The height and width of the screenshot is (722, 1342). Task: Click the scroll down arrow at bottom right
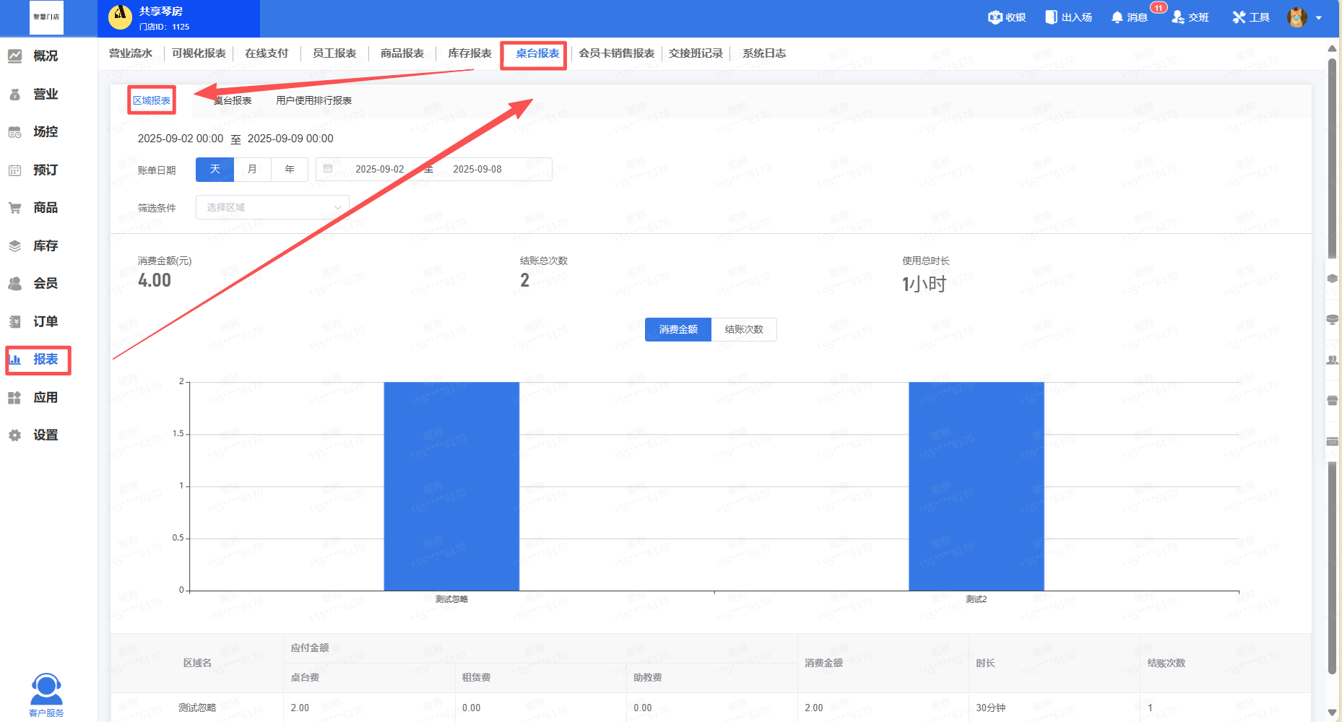1332,713
